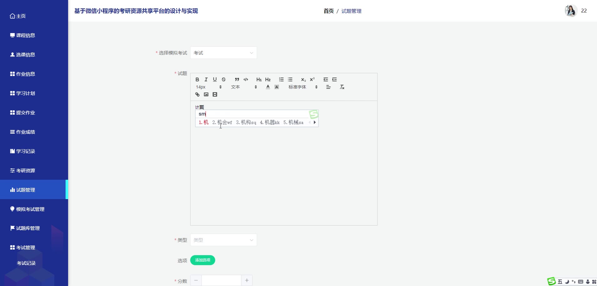Toggle italic formatting in the editor
Image resolution: width=597 pixels, height=286 pixels.
[x=206, y=79]
